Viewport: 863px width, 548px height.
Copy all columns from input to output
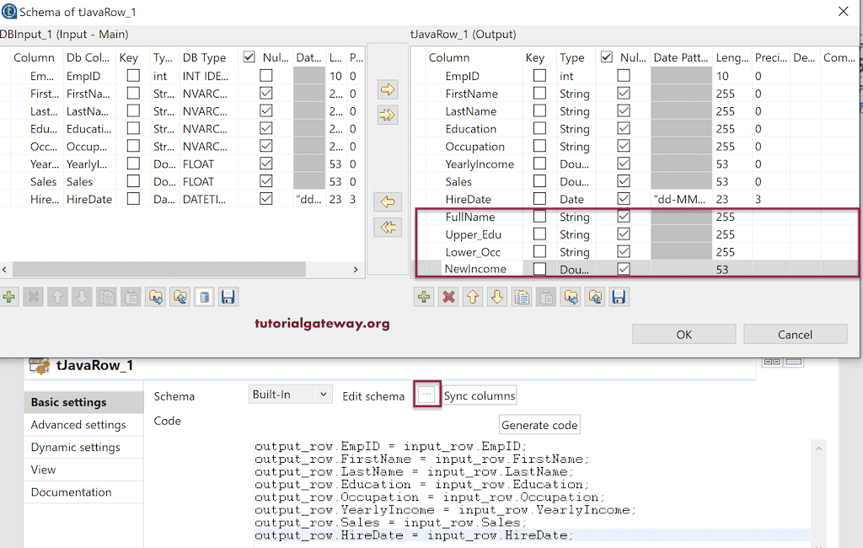pos(387,116)
